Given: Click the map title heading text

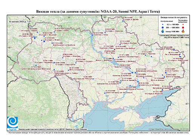Looking at the screenshot, I should click(98, 12).
